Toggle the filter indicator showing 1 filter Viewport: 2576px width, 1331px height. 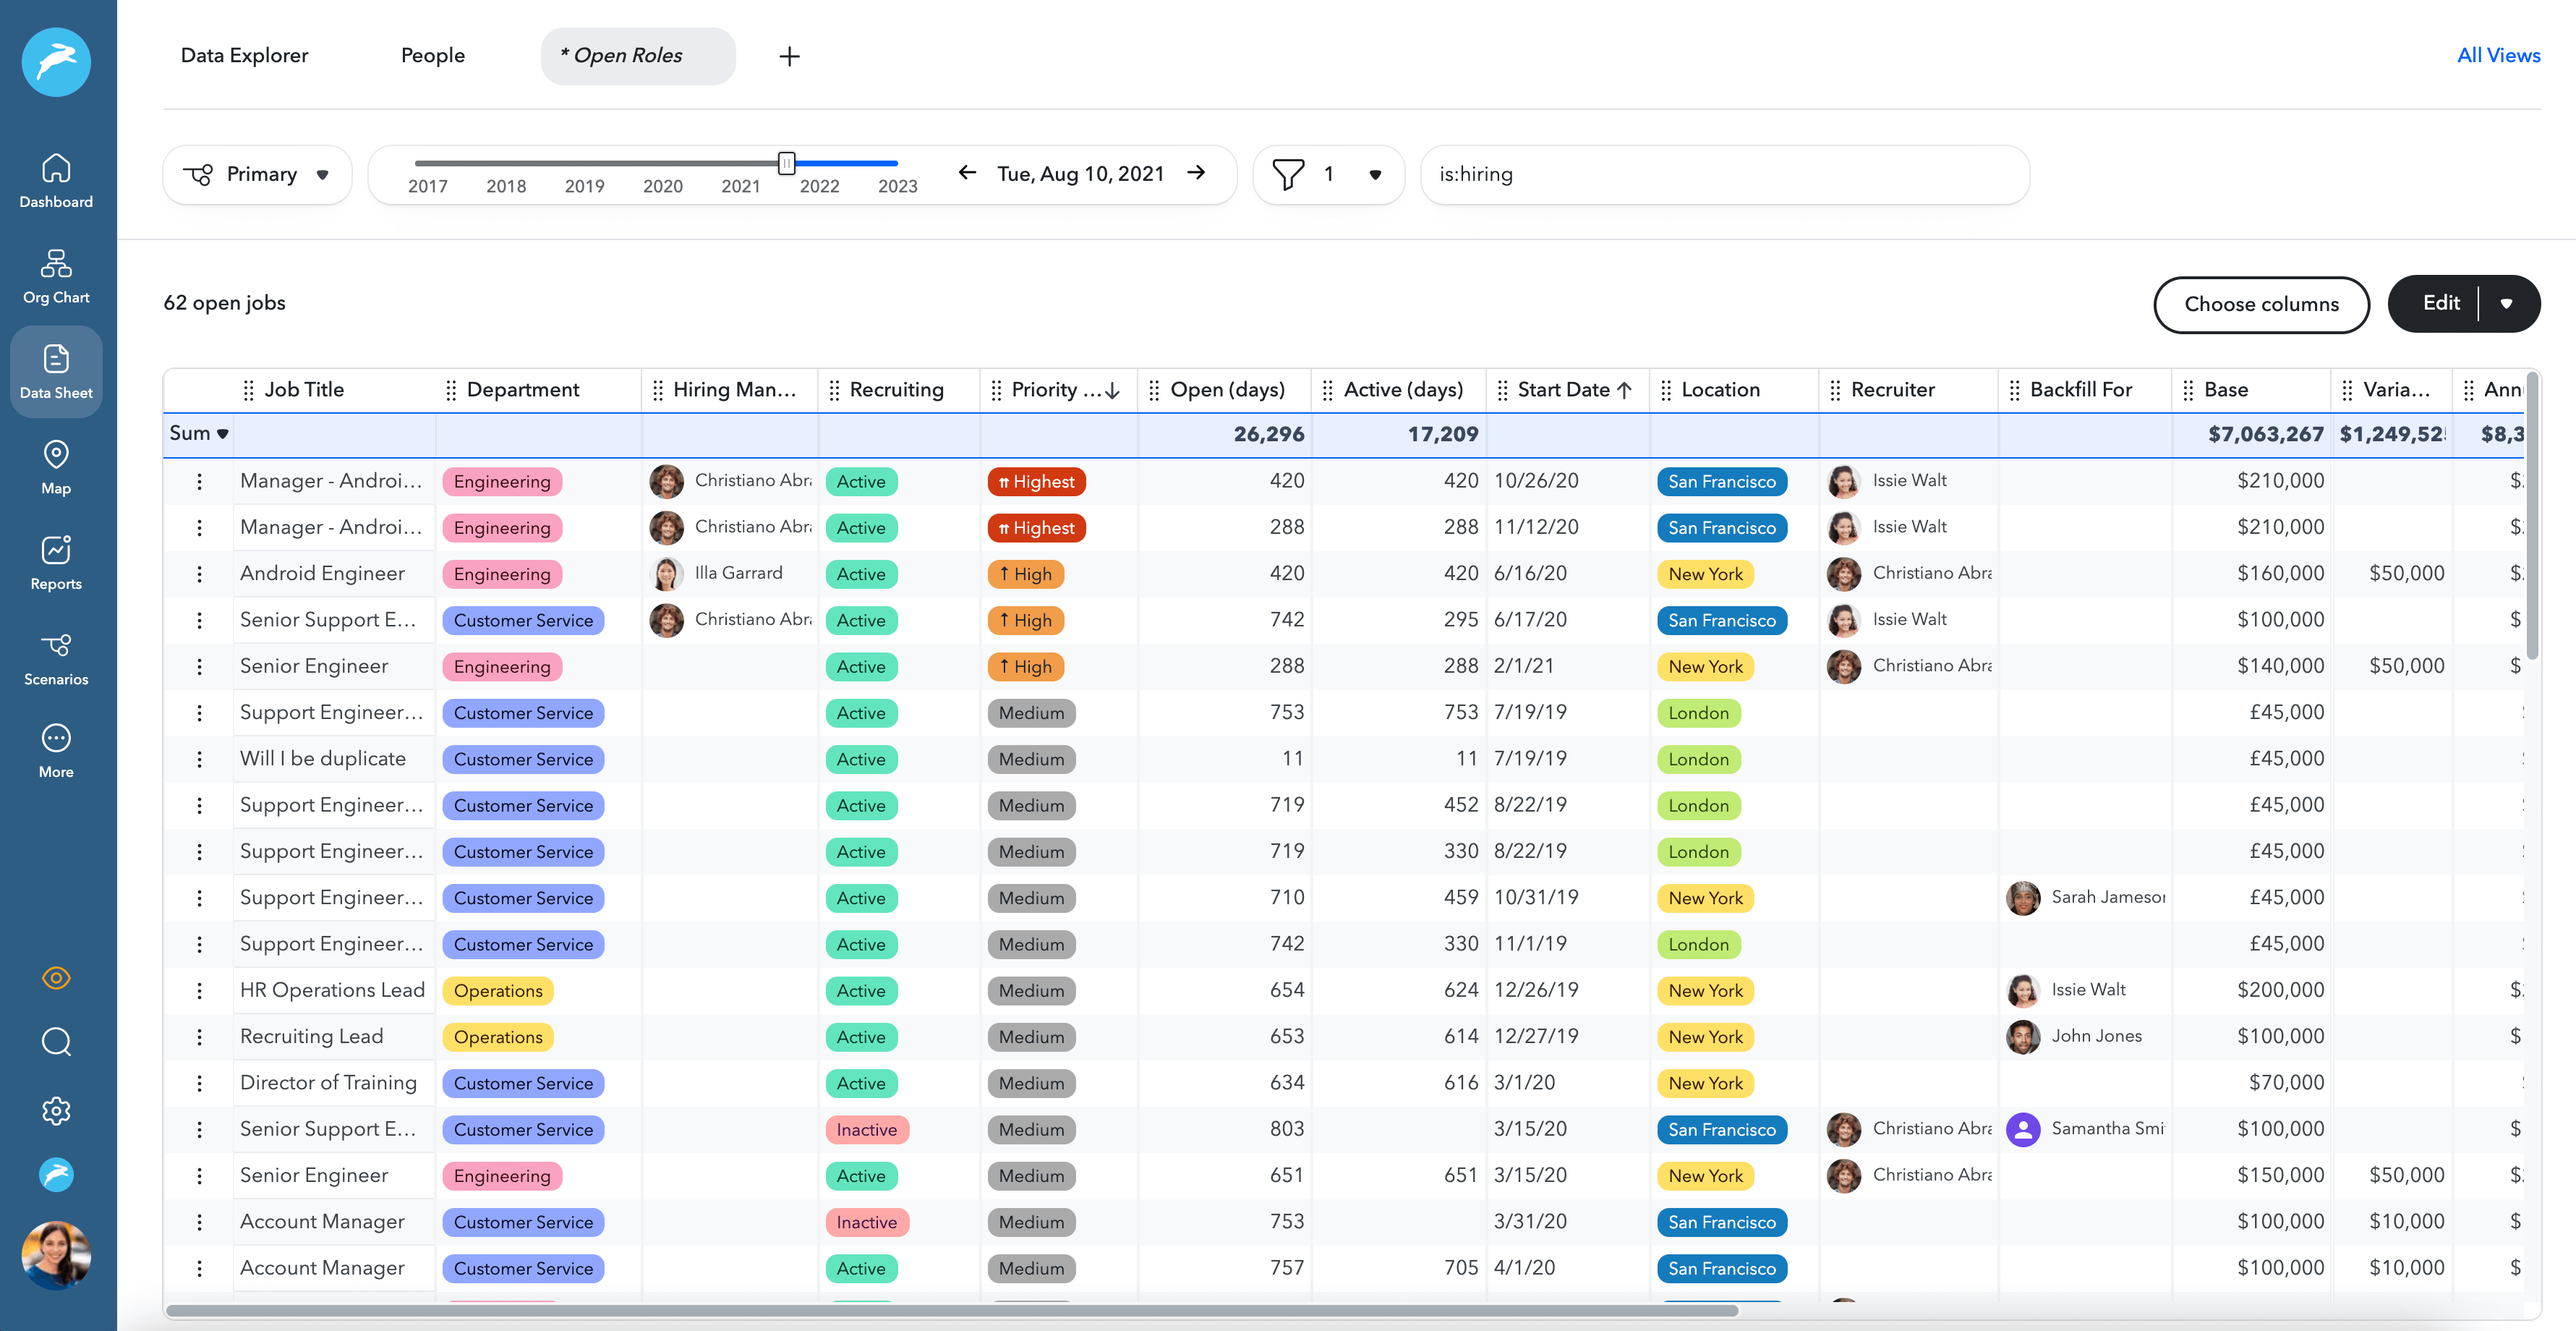(1329, 174)
